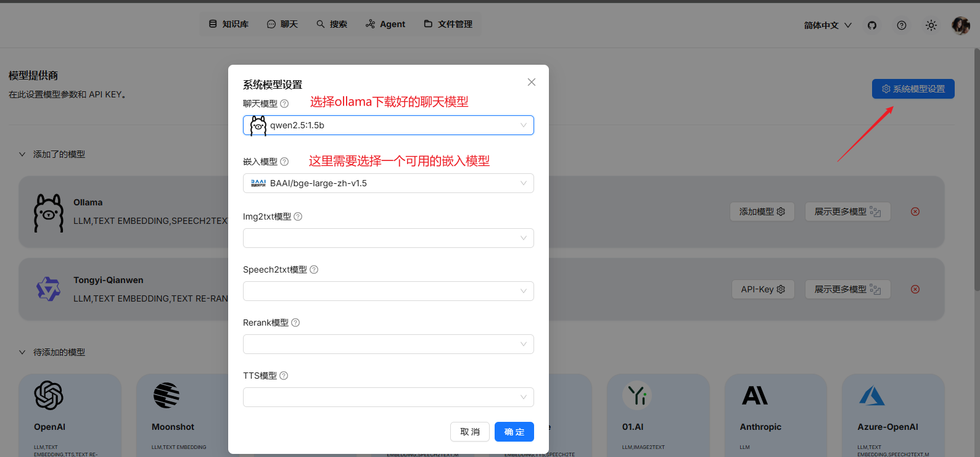The height and width of the screenshot is (457, 980).
Task: Click the Moonshot logo icon
Action: [167, 395]
